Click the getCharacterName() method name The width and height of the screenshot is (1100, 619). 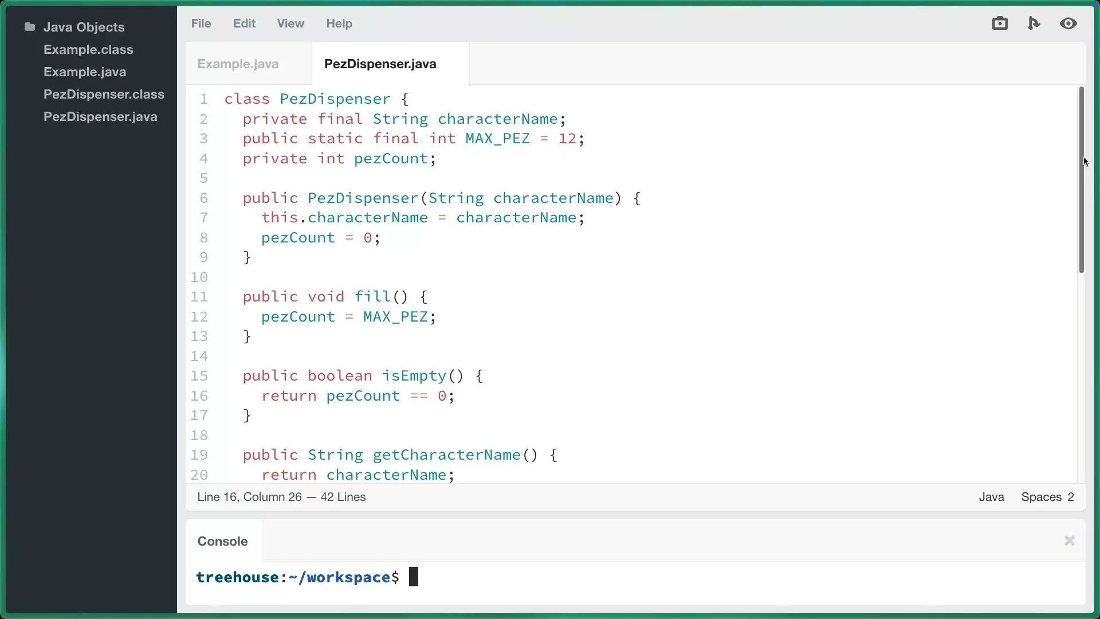pos(447,455)
